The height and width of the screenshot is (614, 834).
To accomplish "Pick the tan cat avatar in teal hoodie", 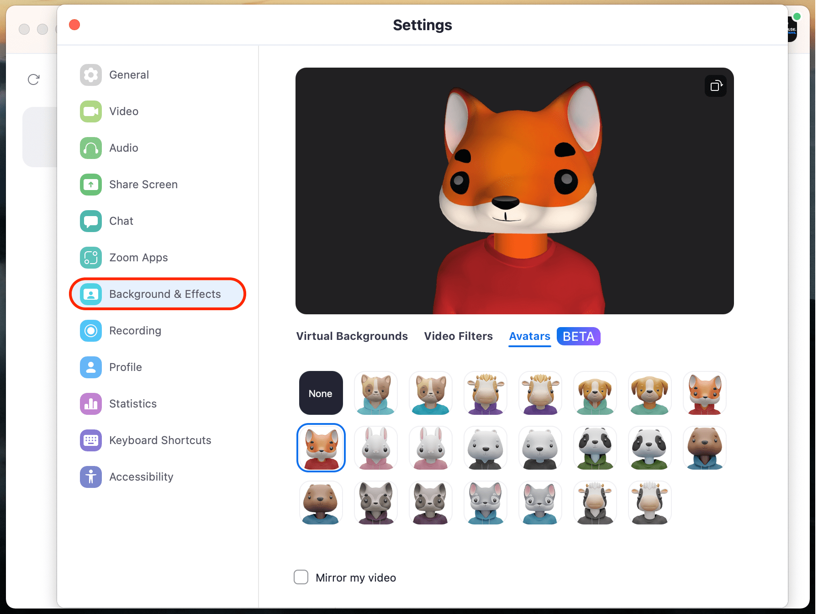I will [376, 393].
